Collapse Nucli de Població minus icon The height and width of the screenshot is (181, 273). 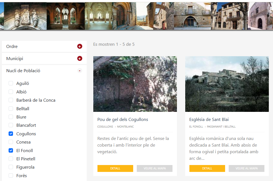(80, 71)
